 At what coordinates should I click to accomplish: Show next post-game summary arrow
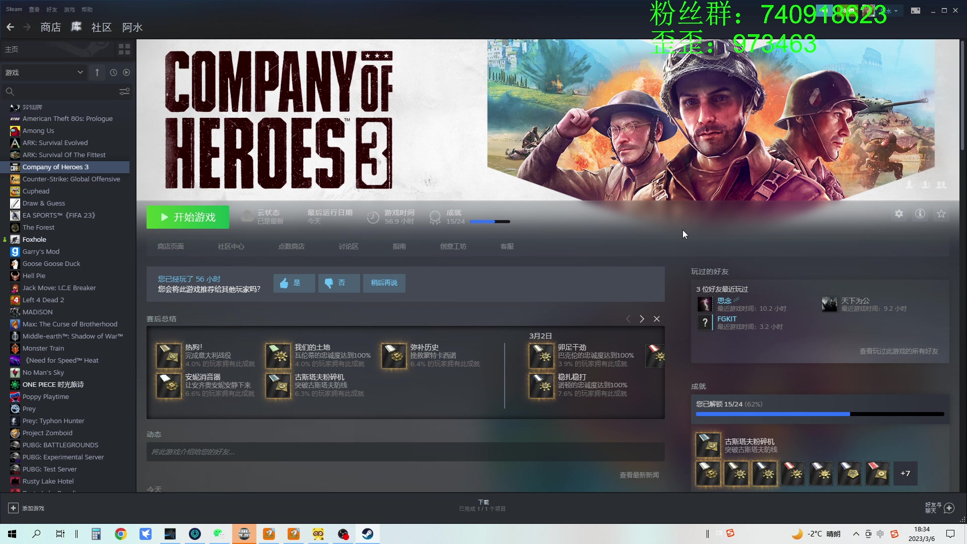point(642,319)
